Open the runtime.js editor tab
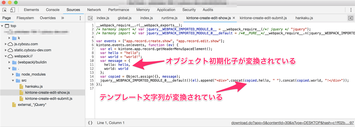The image size is (355, 127). (x=169, y=18)
